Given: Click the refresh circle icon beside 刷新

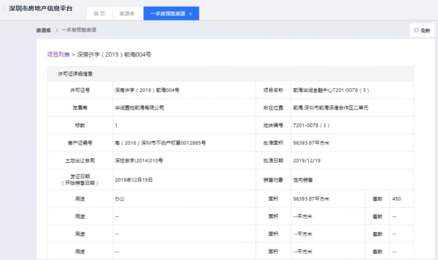Looking at the screenshot, I should point(416,30).
